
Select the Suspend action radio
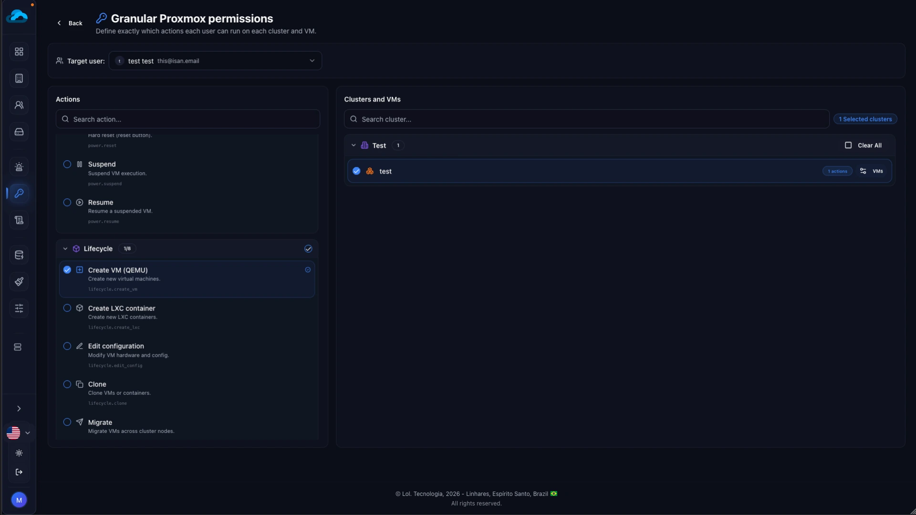point(67,165)
